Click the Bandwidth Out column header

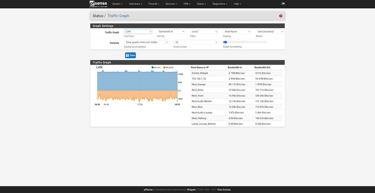coord(262,67)
